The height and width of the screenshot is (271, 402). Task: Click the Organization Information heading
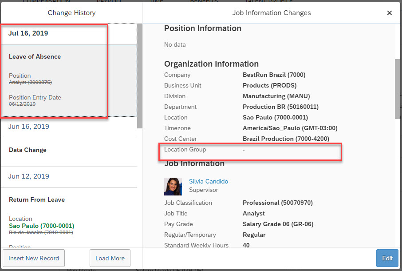212,64
